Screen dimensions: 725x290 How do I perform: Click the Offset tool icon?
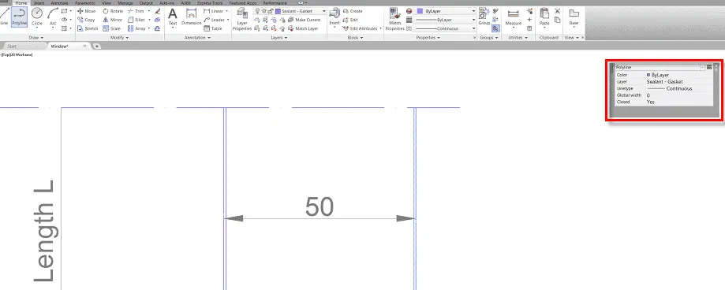(158, 28)
